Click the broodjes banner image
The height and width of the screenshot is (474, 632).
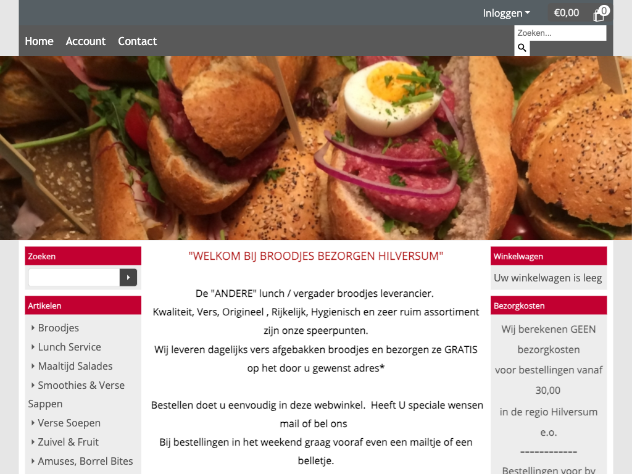point(316,148)
